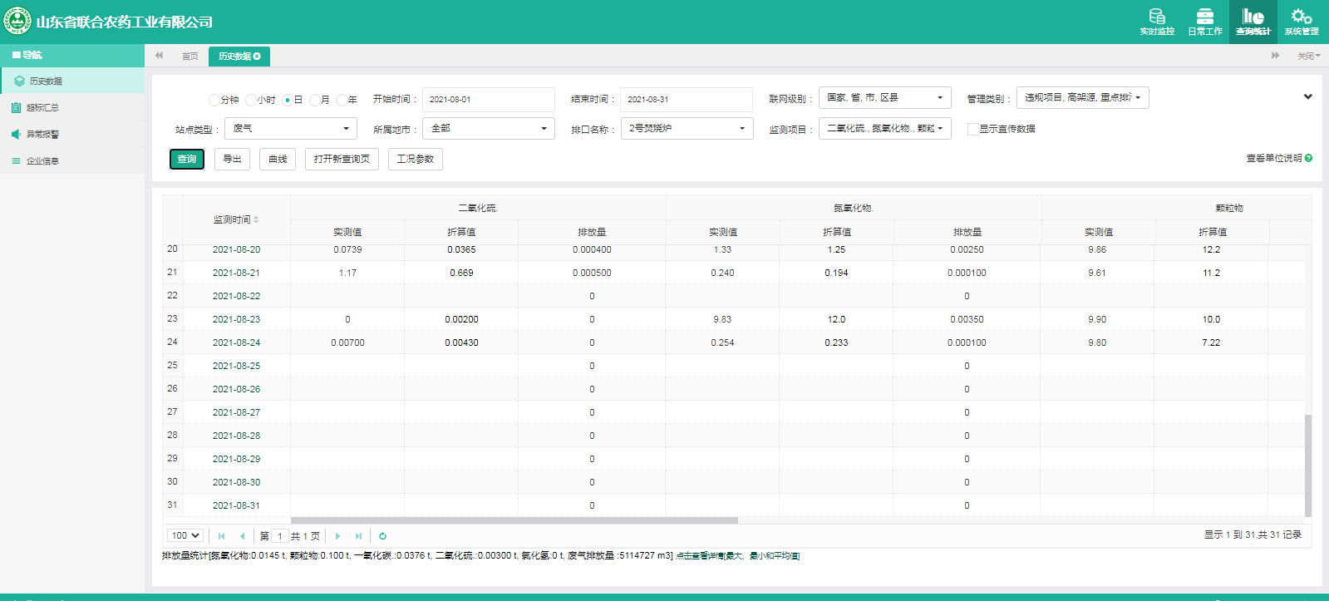
Task: Select the 月 monthly radio button
Action: coord(315,100)
